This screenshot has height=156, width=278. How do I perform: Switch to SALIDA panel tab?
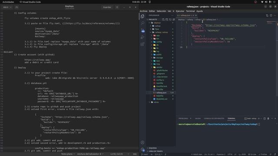coord(198,118)
